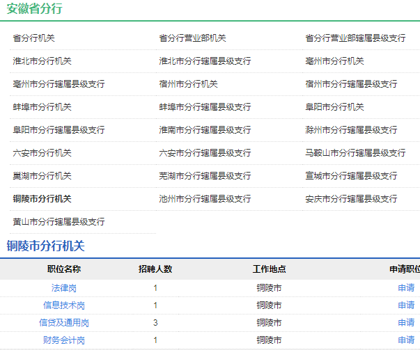Screen dimensions: 420x350
Task: Open 芜湖市分行辖属县级支行 link
Action: pyautogui.click(x=205, y=176)
